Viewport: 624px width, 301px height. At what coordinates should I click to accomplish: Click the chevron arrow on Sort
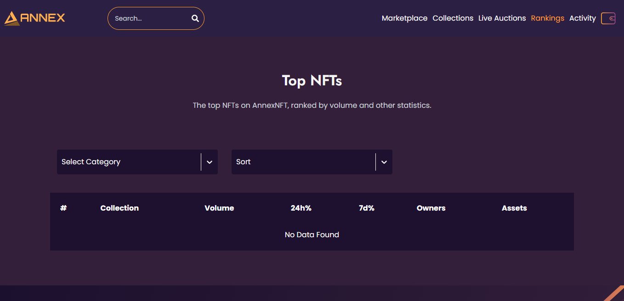(x=384, y=162)
